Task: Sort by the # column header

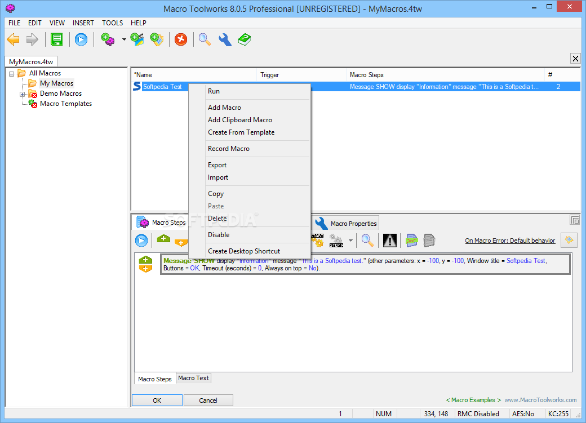Action: point(562,75)
